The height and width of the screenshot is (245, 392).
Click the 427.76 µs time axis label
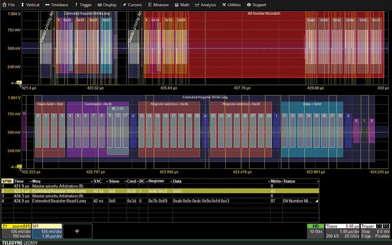point(242,88)
